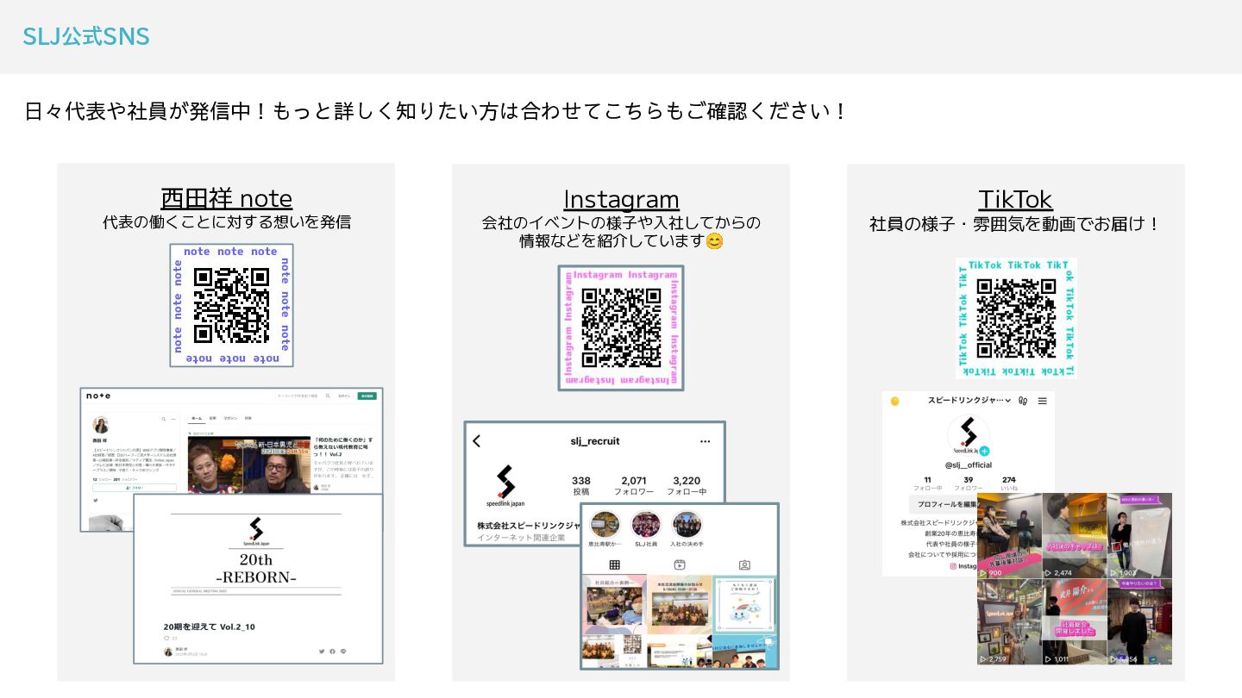Click the yellow coin icon on TikTok profile
Image resolution: width=1242 pixels, height=698 pixels.
(x=895, y=401)
